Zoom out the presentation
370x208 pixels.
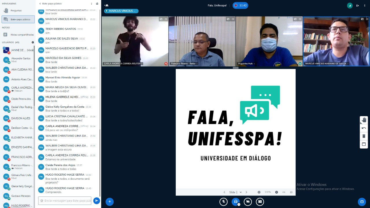[x=259, y=192]
